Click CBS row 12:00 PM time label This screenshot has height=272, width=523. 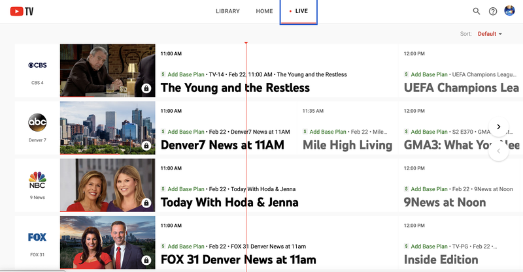(414, 53)
